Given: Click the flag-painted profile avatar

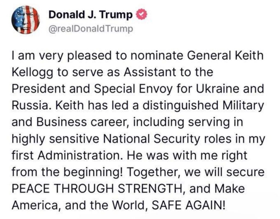Looking at the screenshot, I should [x=26, y=20].
